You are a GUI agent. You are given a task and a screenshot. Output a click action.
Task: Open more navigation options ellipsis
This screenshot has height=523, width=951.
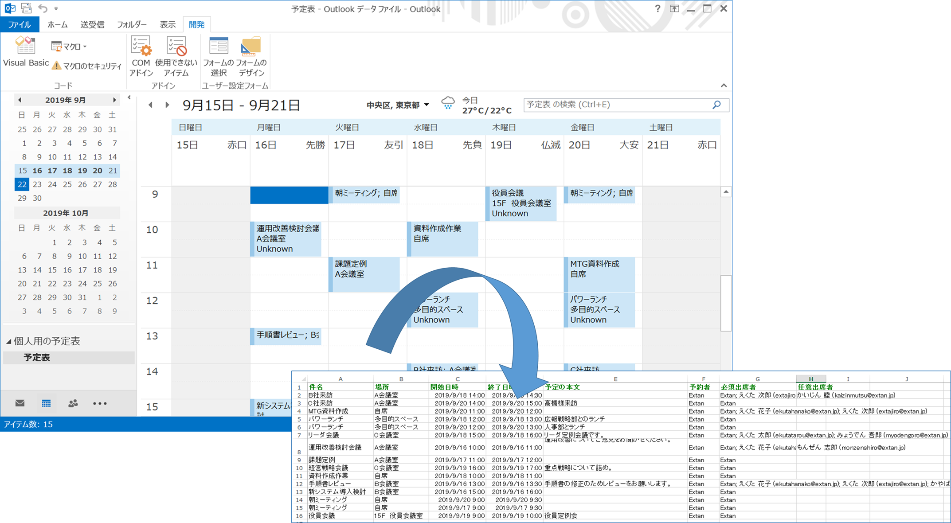[x=100, y=403]
